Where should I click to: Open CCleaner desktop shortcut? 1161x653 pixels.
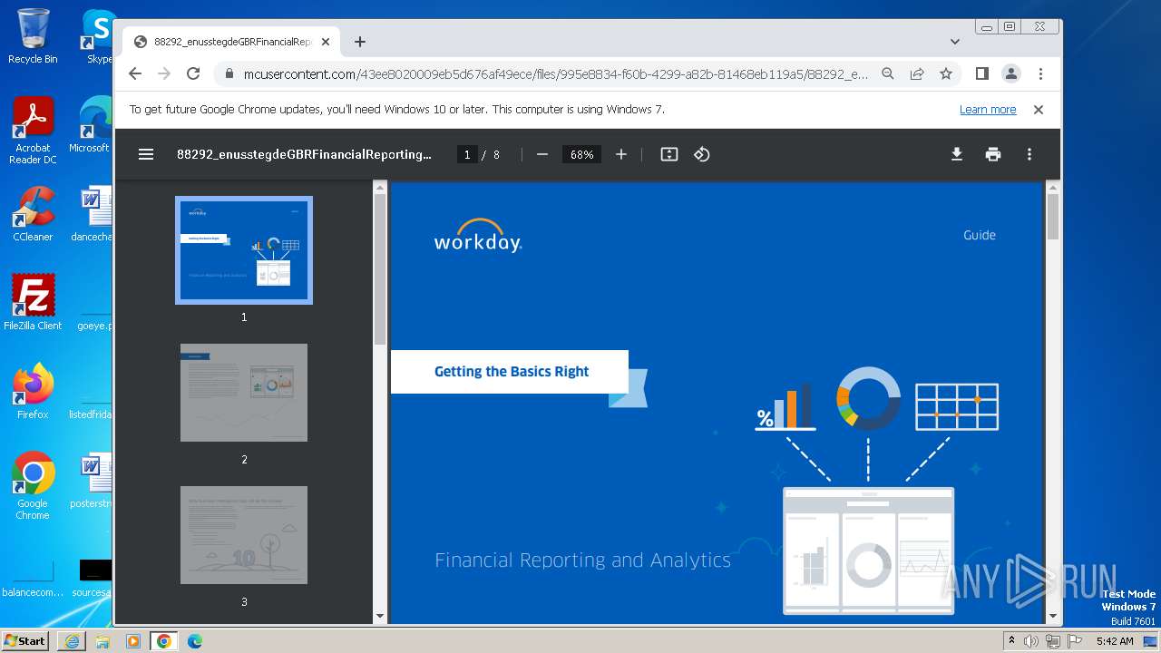[x=33, y=214]
